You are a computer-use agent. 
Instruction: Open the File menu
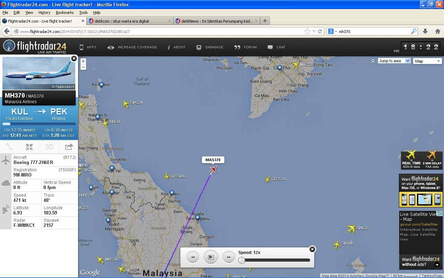5,13
